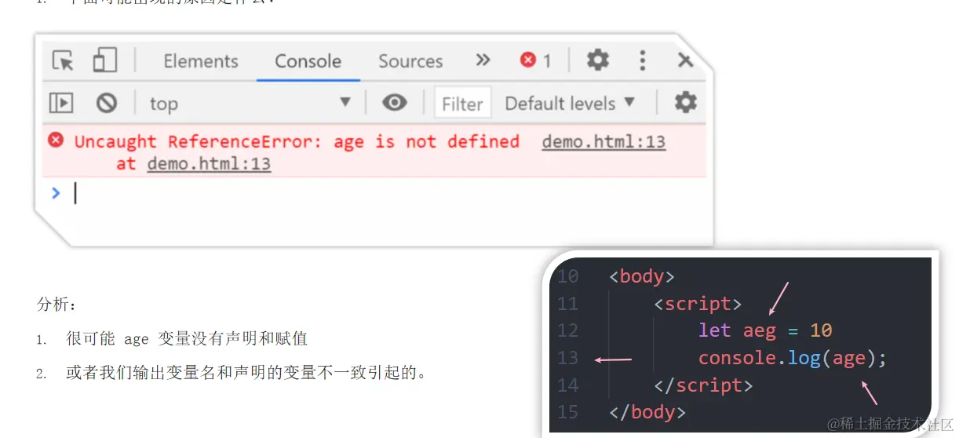Click the red error icon beside the message
959x438 pixels.
point(55,141)
